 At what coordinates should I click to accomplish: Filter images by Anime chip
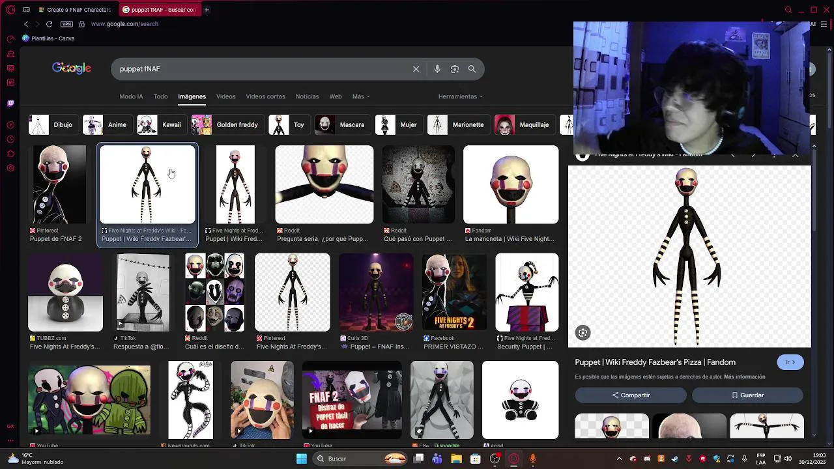point(108,124)
